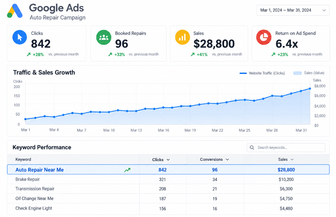
Task: Click the green trend arrow beside +41%
Action: (x=193, y=55)
